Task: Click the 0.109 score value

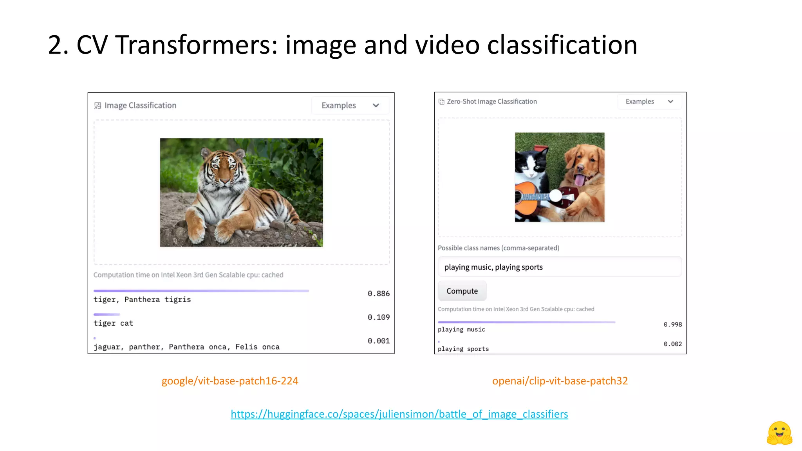Action: click(x=379, y=317)
